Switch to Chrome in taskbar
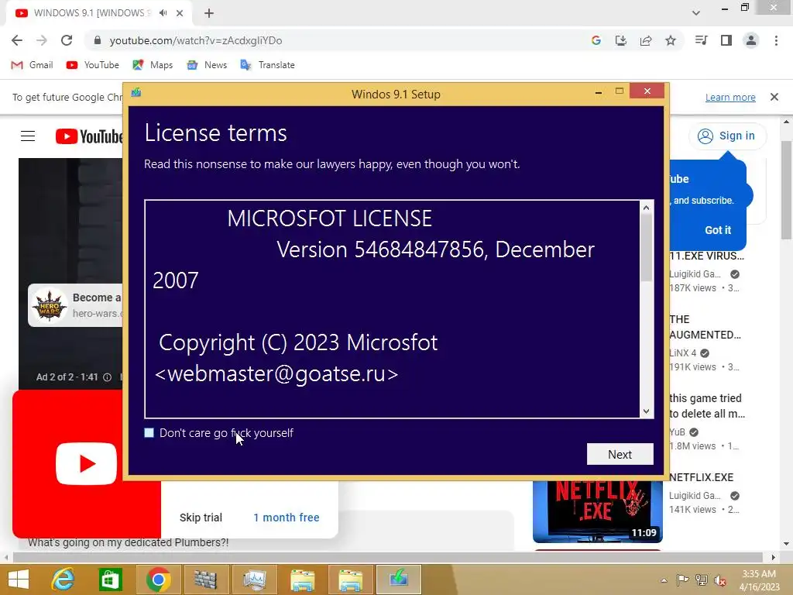Image resolution: width=793 pixels, height=595 pixels. [158, 580]
